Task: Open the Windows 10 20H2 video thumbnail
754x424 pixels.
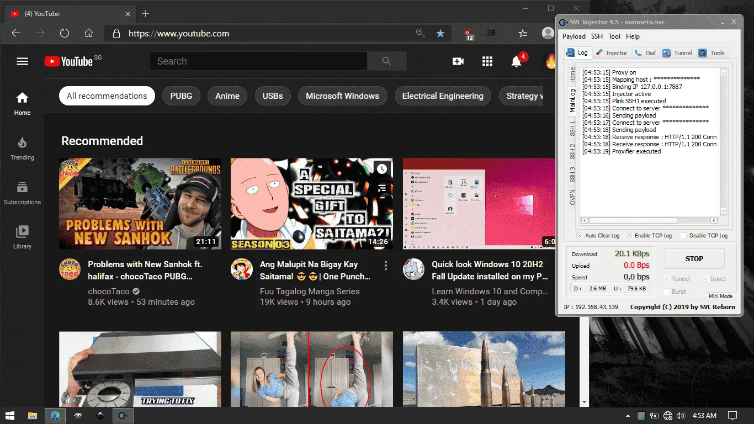Action: 479,204
